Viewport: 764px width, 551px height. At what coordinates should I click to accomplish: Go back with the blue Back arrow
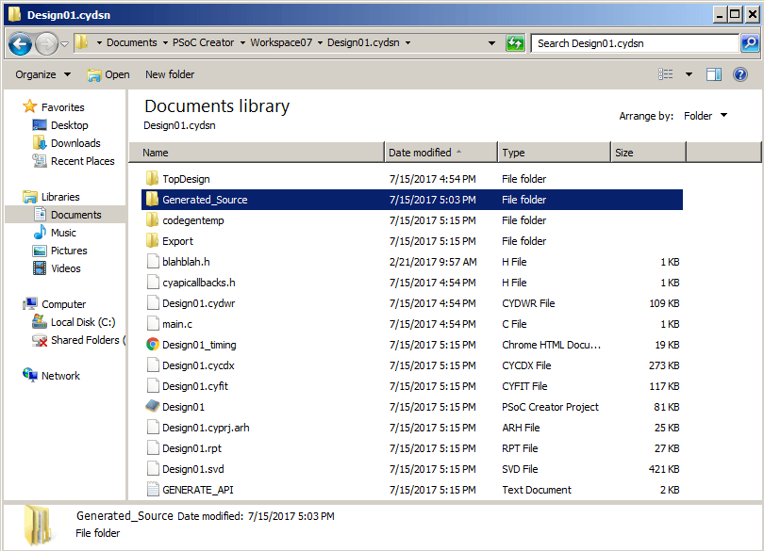pyautogui.click(x=20, y=44)
